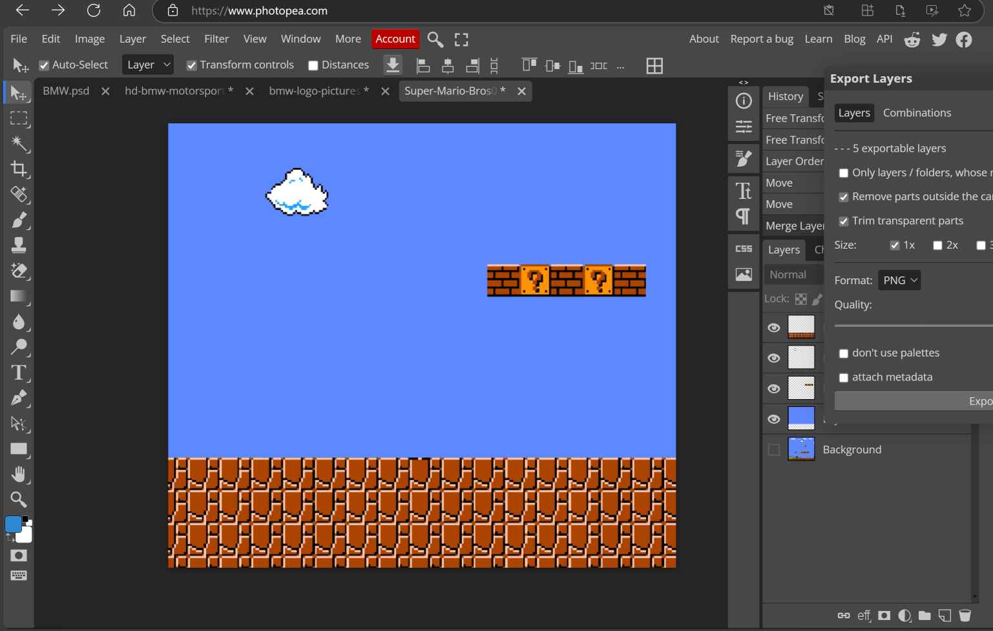
Task: Open the Character panel icon
Action: [744, 191]
